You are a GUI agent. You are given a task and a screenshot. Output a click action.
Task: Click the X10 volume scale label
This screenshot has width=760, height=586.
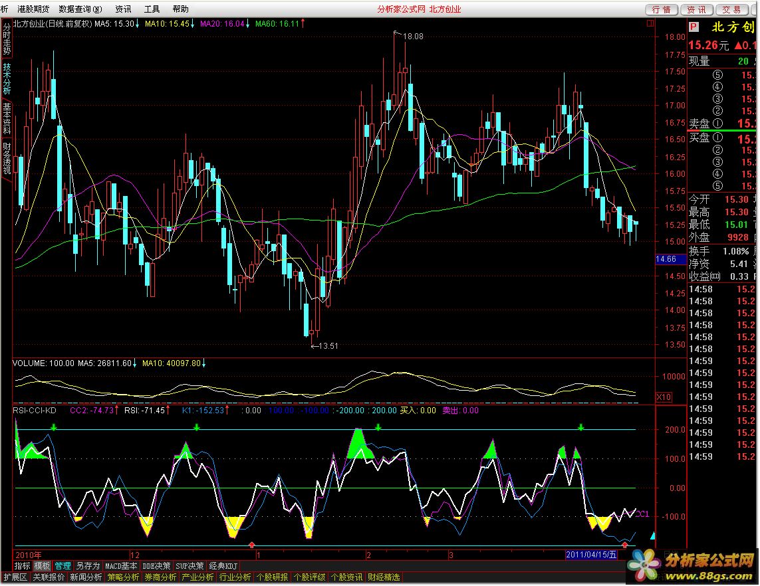tap(664, 397)
